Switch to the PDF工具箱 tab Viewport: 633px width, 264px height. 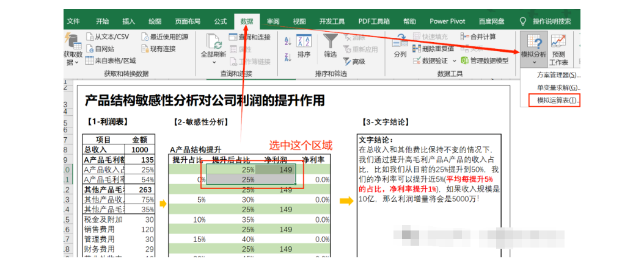pos(374,21)
